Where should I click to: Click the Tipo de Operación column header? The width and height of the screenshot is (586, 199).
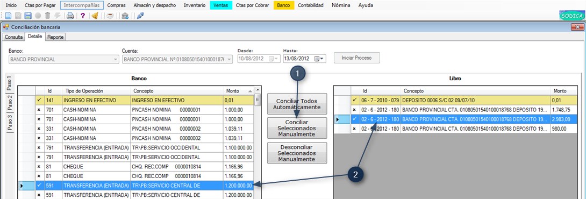coord(96,91)
